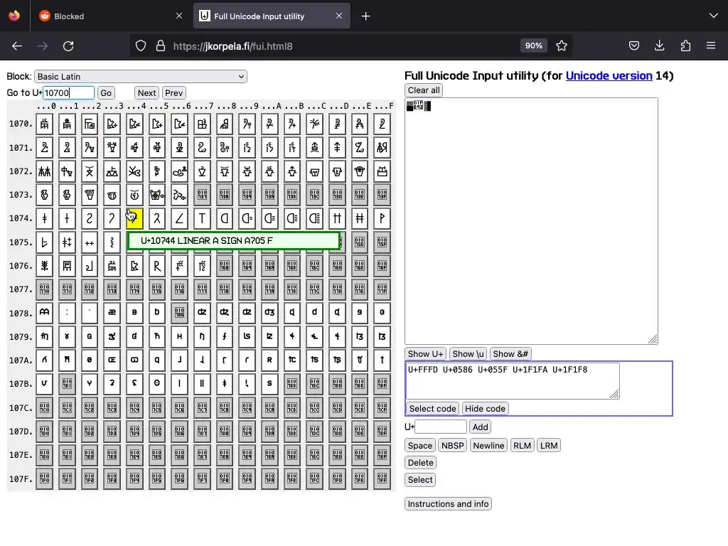
Task: Pick s letter in row 107B column A
Action: coord(269,383)
